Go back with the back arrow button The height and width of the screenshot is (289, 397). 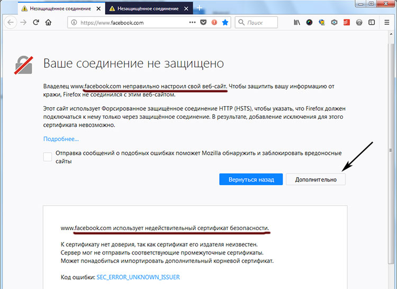click(x=11, y=23)
